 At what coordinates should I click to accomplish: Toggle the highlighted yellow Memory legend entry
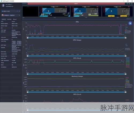[x=128, y=82]
